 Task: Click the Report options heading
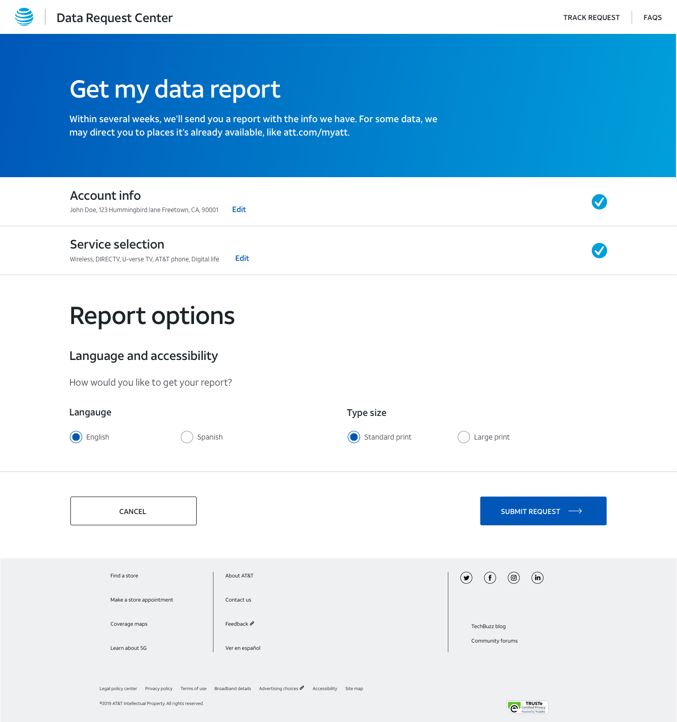tap(152, 316)
